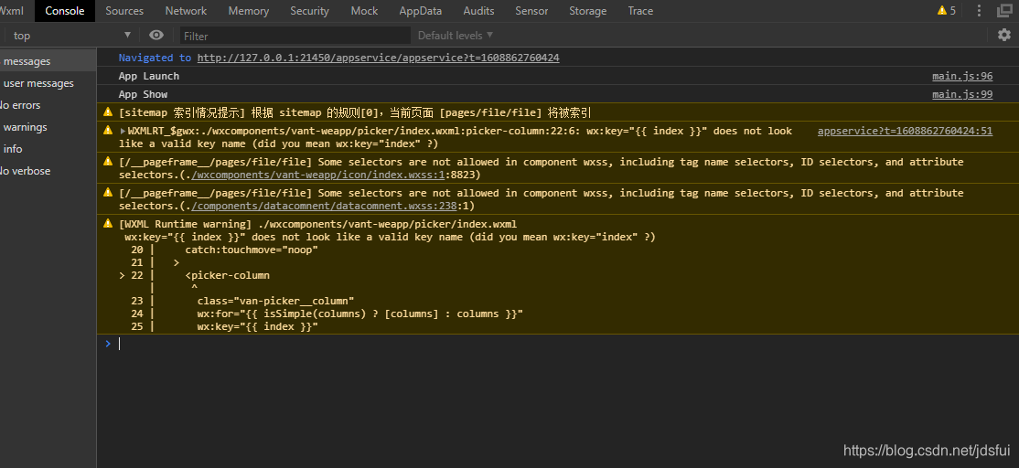Open the Default levels dropdown
Screen dimensions: 1019x468
click(x=455, y=35)
